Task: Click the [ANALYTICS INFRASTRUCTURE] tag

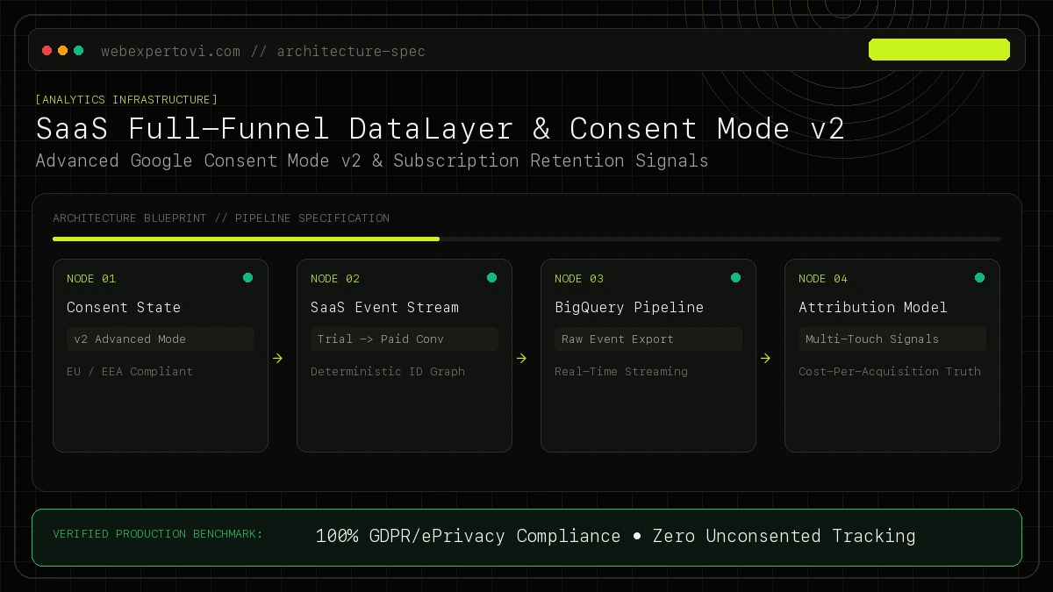Action: pos(126,100)
